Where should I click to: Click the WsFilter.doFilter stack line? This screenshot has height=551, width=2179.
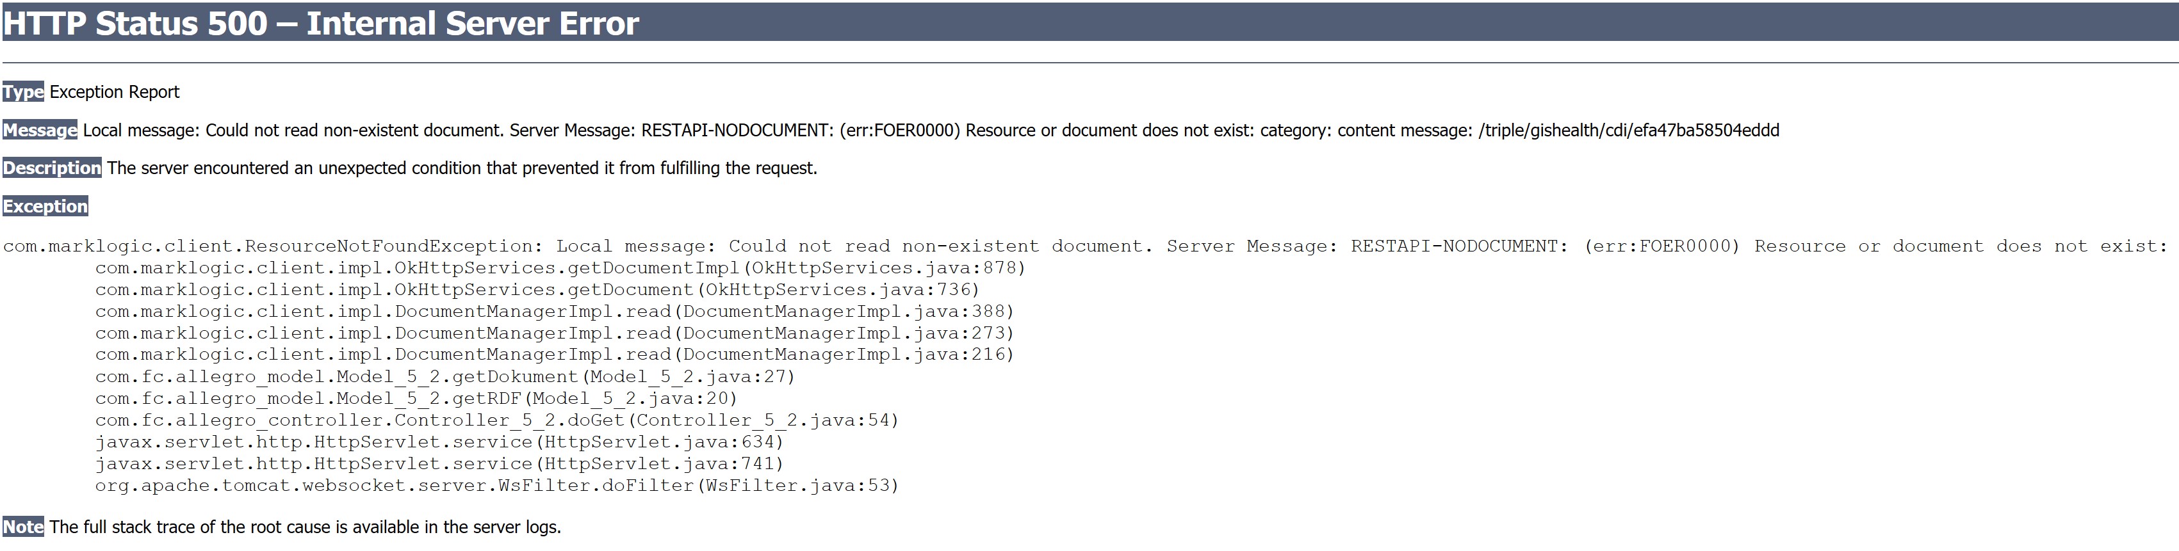tap(496, 486)
